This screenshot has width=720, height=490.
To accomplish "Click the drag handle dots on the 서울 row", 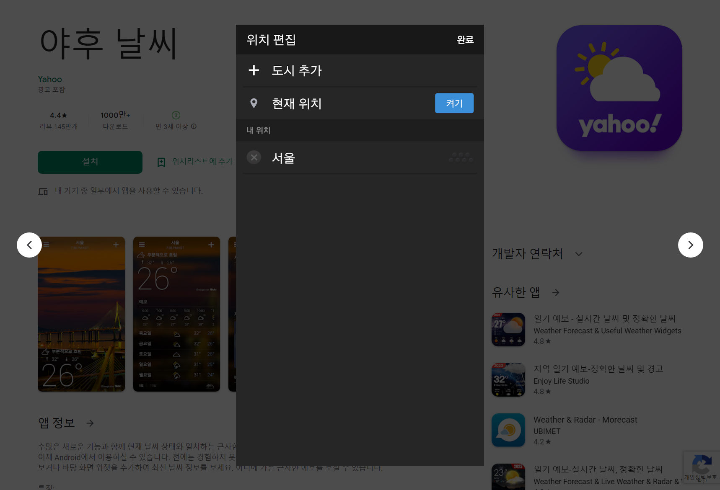I will pyautogui.click(x=461, y=157).
